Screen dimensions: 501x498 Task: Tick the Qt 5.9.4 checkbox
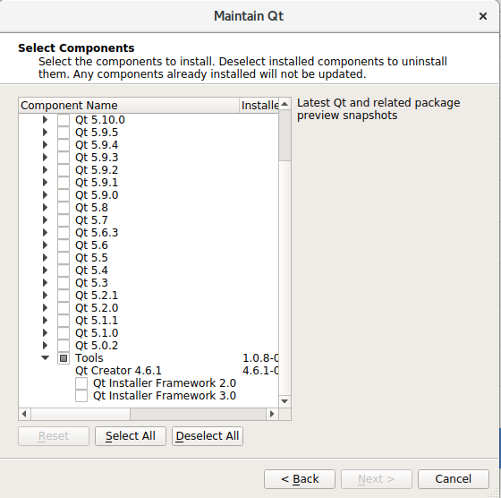pos(64,145)
